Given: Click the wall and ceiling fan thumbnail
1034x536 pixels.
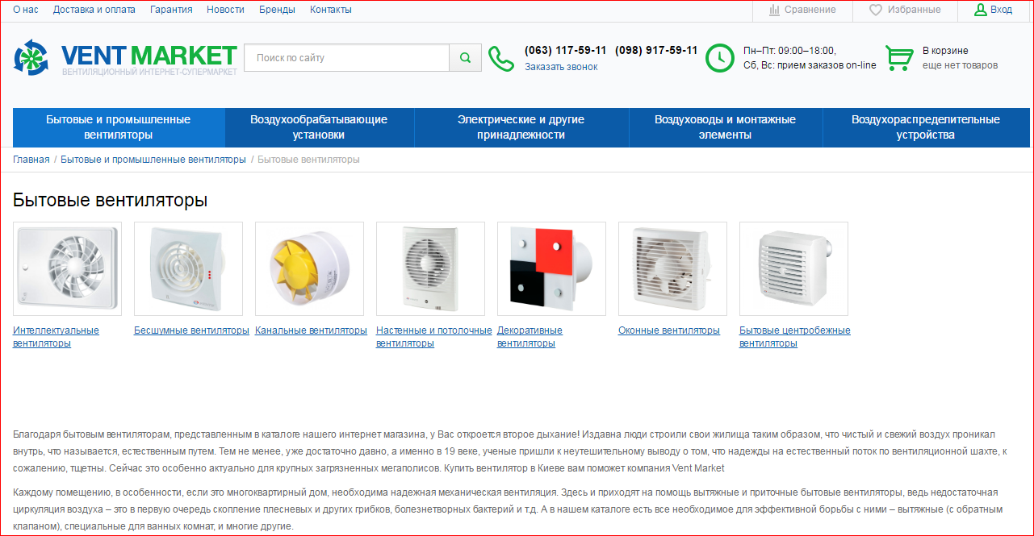Looking at the screenshot, I should (430, 268).
